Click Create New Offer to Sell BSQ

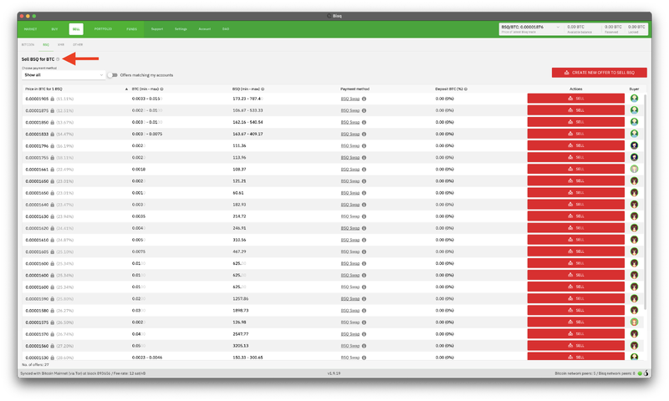click(x=599, y=74)
